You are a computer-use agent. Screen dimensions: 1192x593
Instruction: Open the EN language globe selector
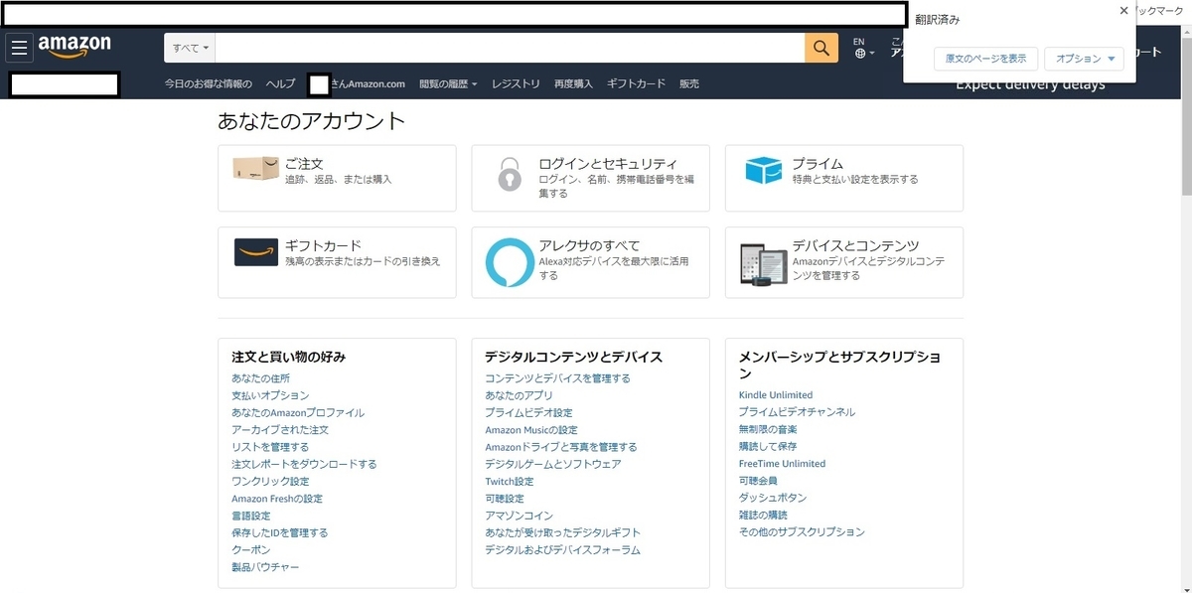pos(864,48)
